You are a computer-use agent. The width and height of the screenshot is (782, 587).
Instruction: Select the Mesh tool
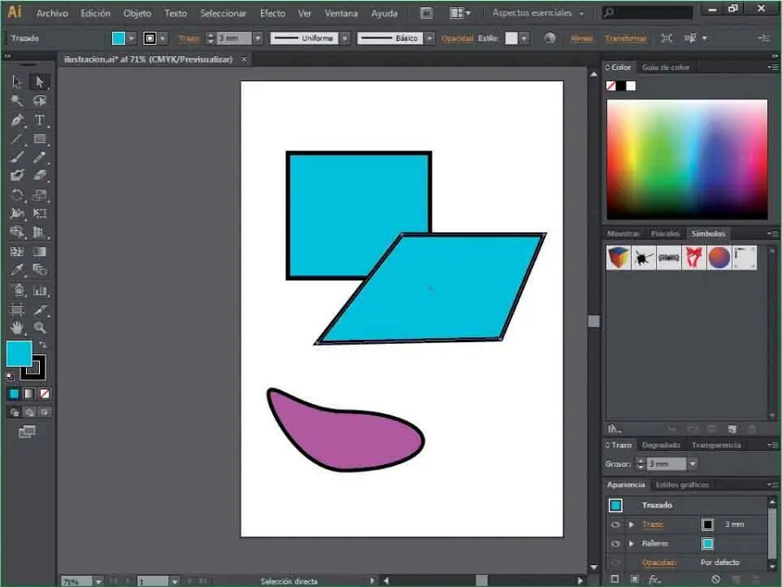(17, 251)
